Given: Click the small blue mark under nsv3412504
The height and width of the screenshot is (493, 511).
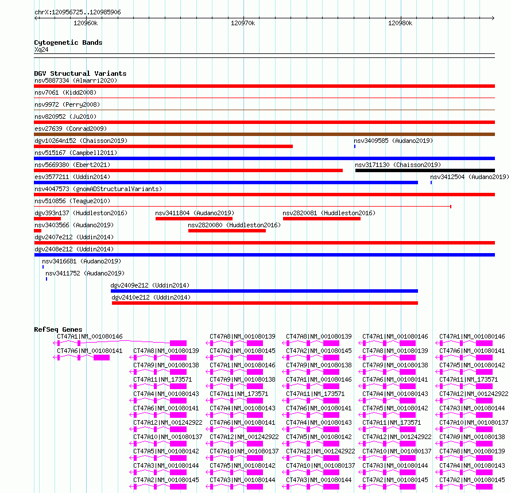Looking at the screenshot, I should pyautogui.click(x=431, y=183).
